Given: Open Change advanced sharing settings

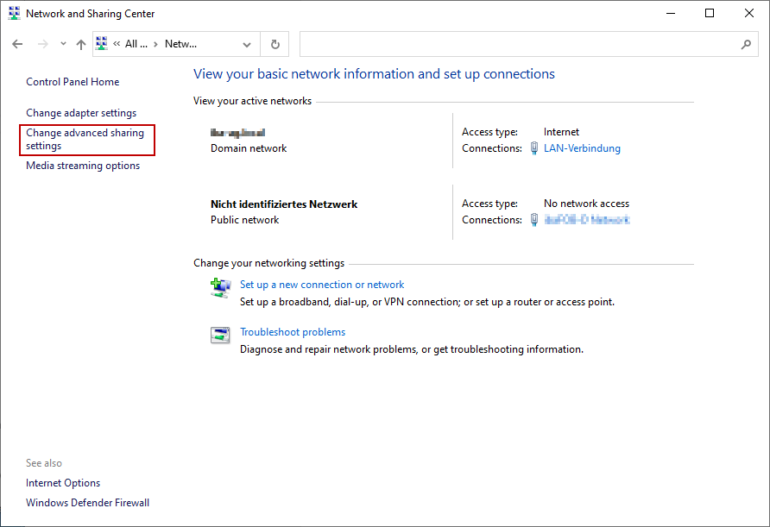Looking at the screenshot, I should click(85, 140).
